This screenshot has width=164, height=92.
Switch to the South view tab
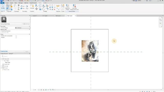[x=46, y=16]
